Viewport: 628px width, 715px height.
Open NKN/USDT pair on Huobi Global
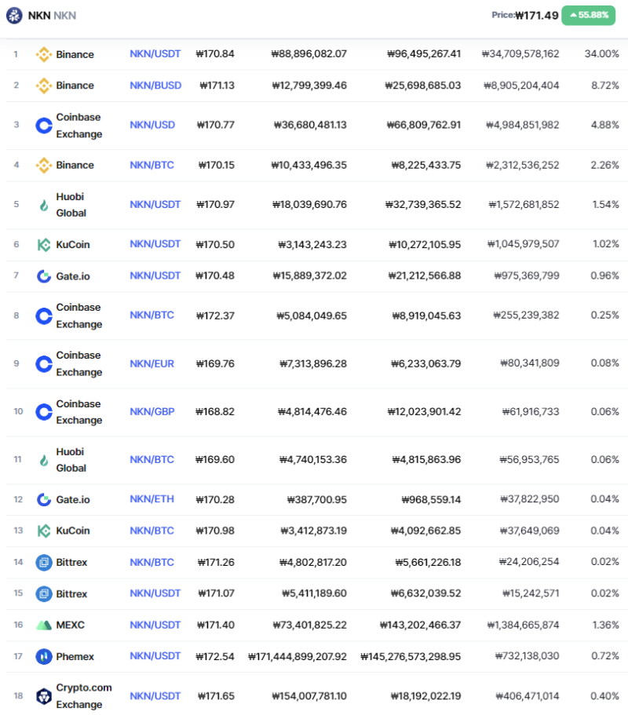tap(155, 204)
